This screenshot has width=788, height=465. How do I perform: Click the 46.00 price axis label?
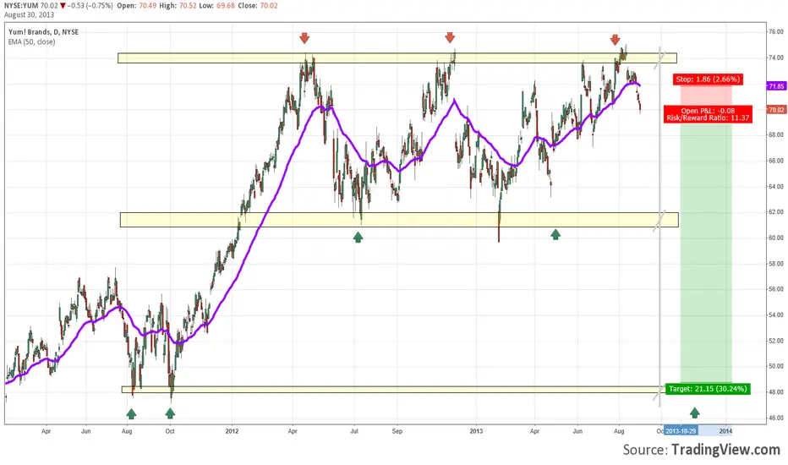(775, 418)
